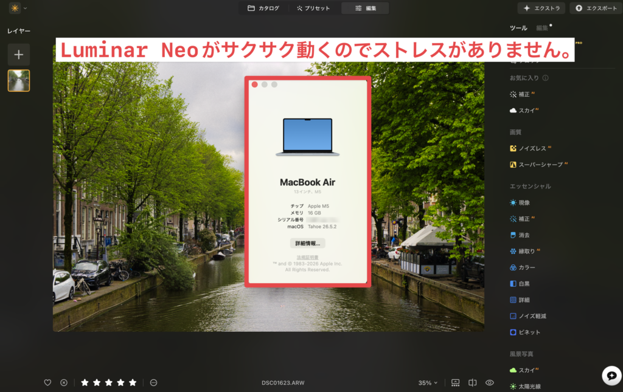Toggle the eye preview original icon
The image size is (623, 392).
(490, 383)
